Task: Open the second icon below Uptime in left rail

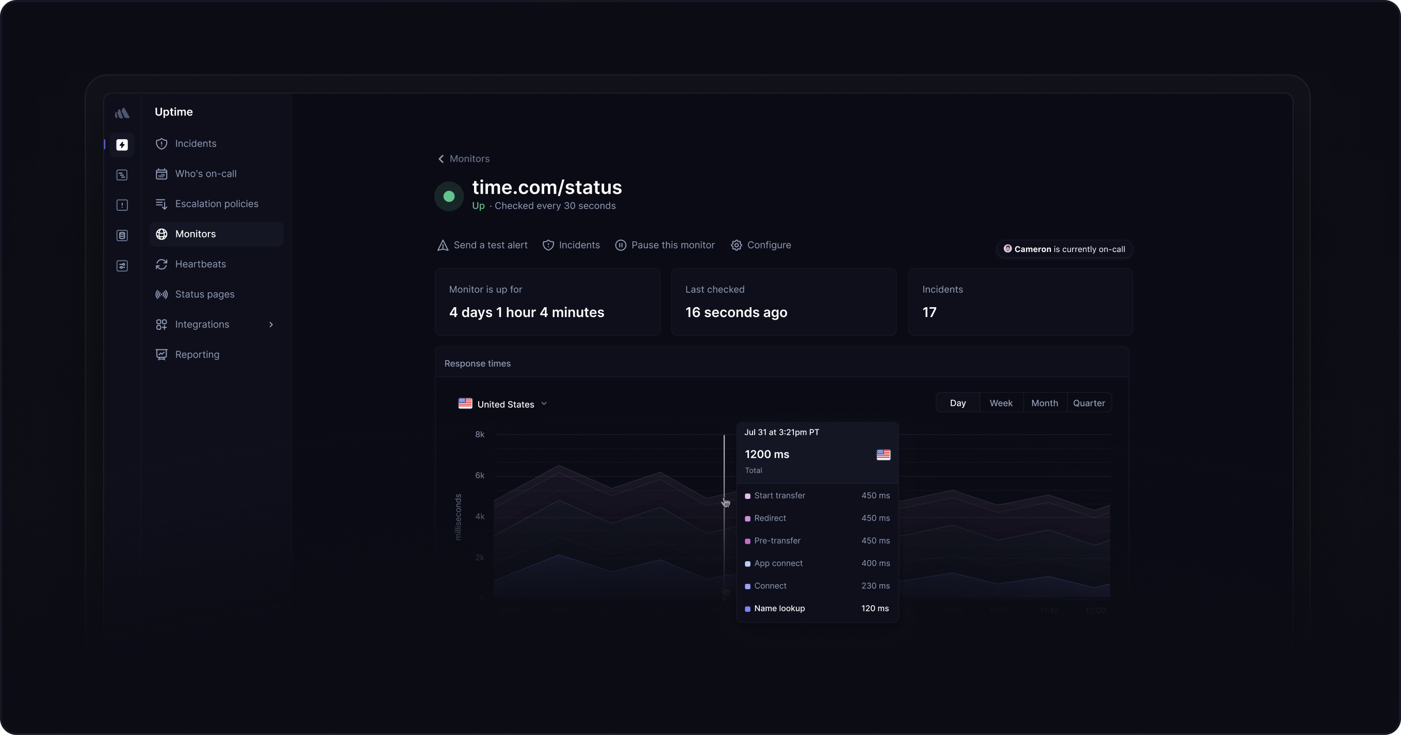Action: click(122, 175)
